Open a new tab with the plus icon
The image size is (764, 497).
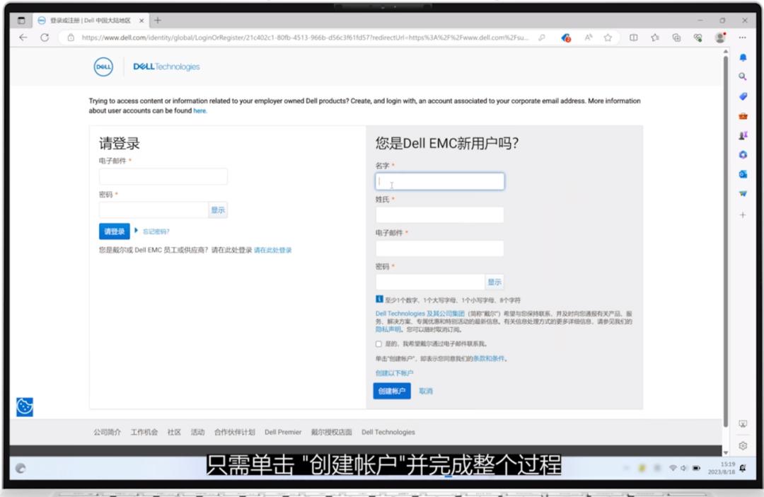click(x=157, y=21)
